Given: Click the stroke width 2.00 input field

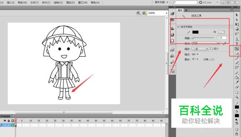Looking at the screenshot, I should point(222,38).
